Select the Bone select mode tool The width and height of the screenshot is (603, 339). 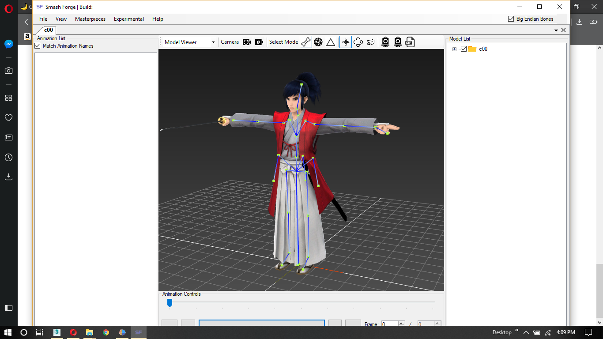(x=305, y=41)
